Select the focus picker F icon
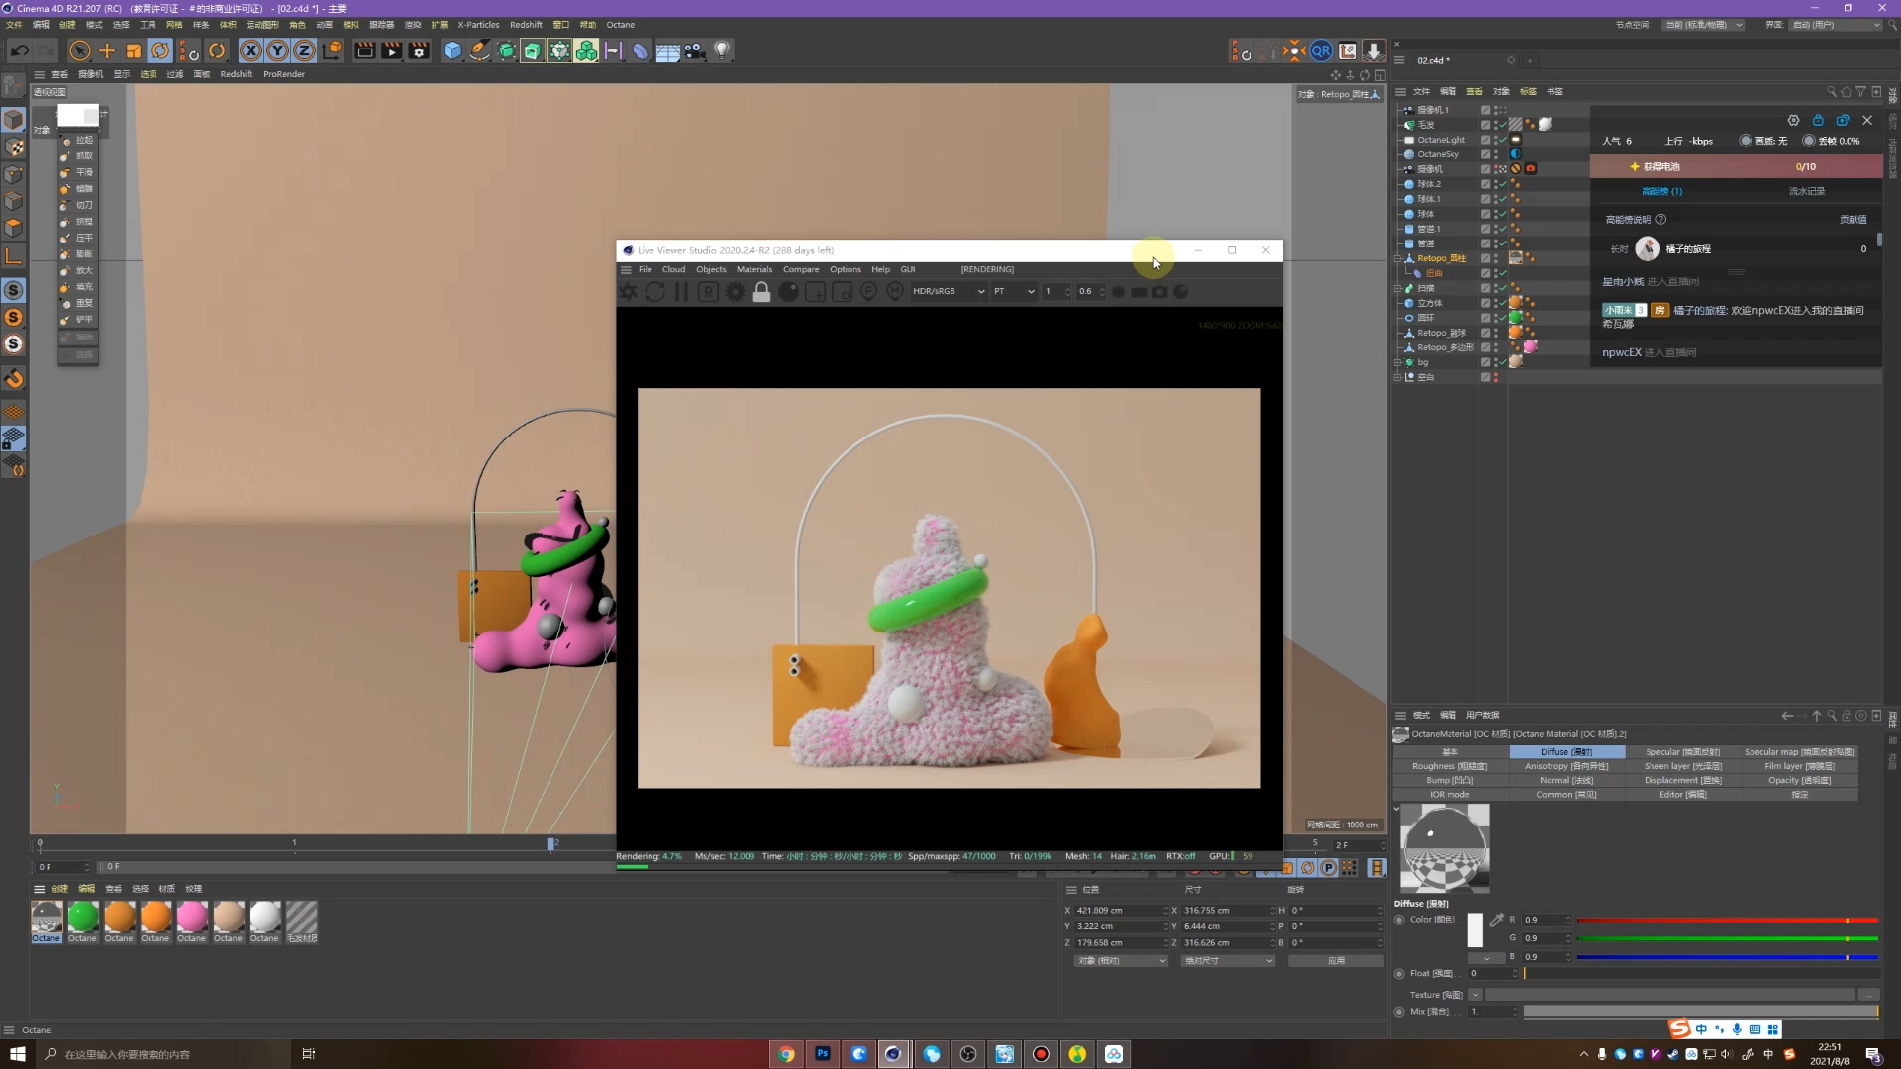 point(868,291)
